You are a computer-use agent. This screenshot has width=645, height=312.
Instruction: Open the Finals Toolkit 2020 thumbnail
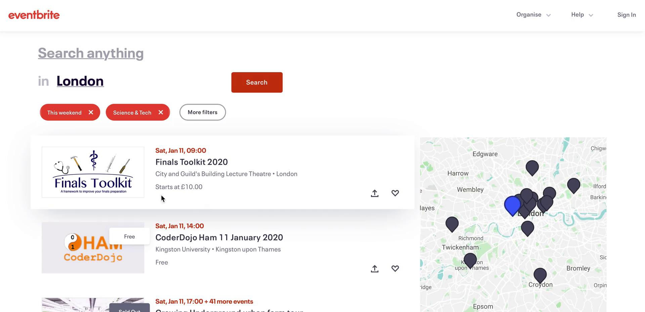coord(93,172)
